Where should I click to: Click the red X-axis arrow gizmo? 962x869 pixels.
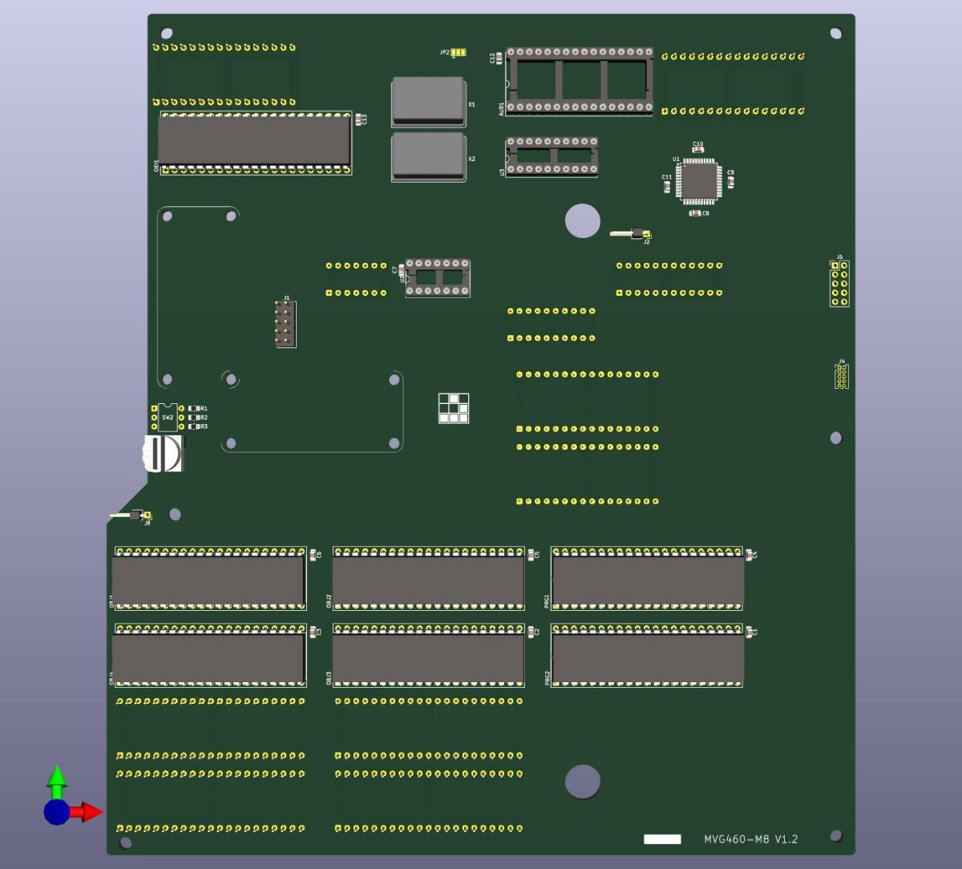pos(87,812)
